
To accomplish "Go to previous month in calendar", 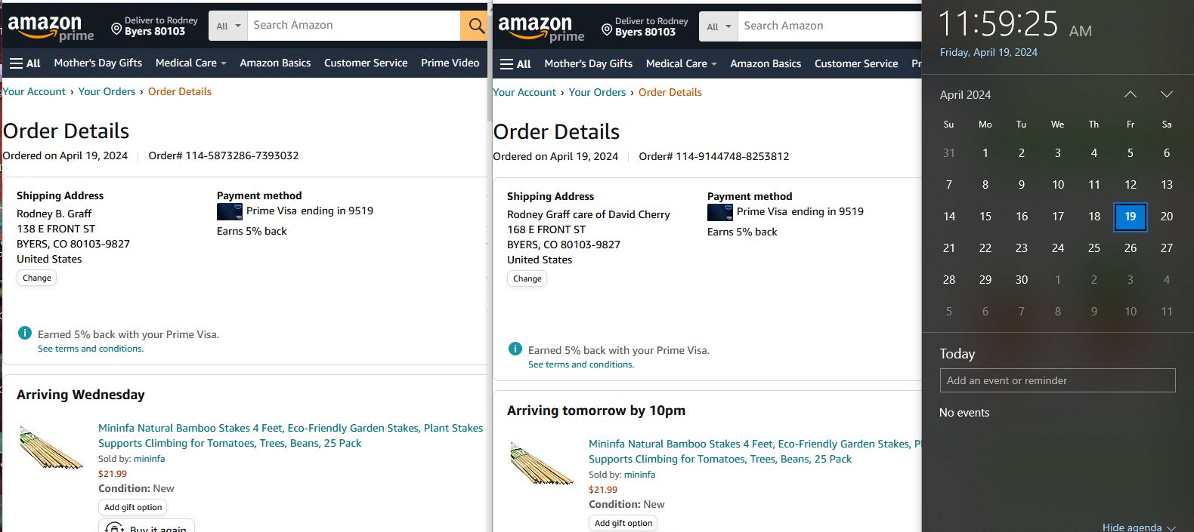I will pyautogui.click(x=1130, y=94).
